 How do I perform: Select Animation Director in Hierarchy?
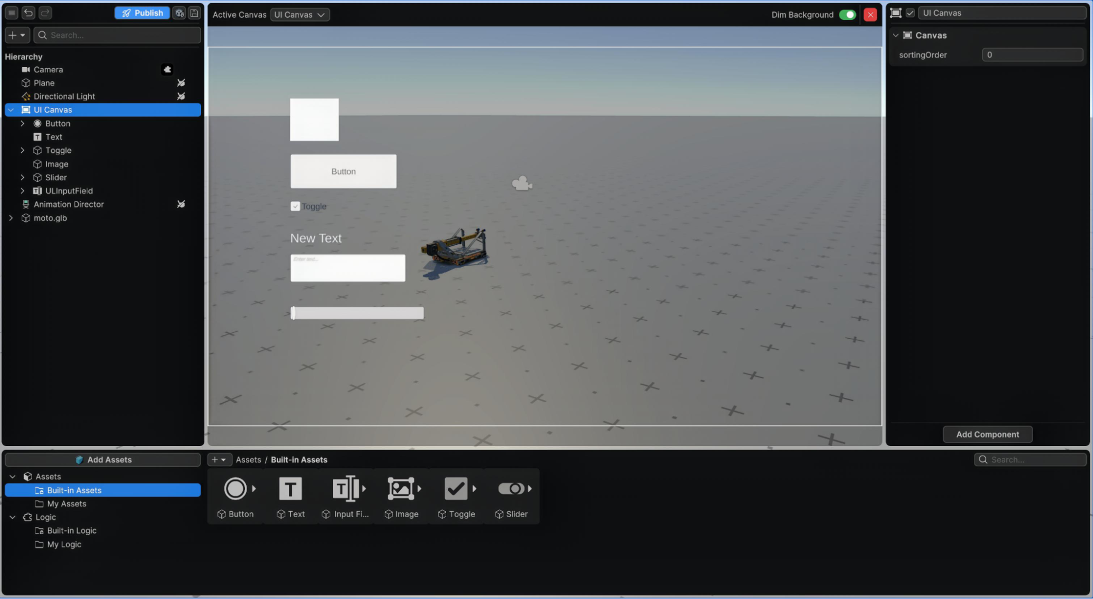[68, 204]
